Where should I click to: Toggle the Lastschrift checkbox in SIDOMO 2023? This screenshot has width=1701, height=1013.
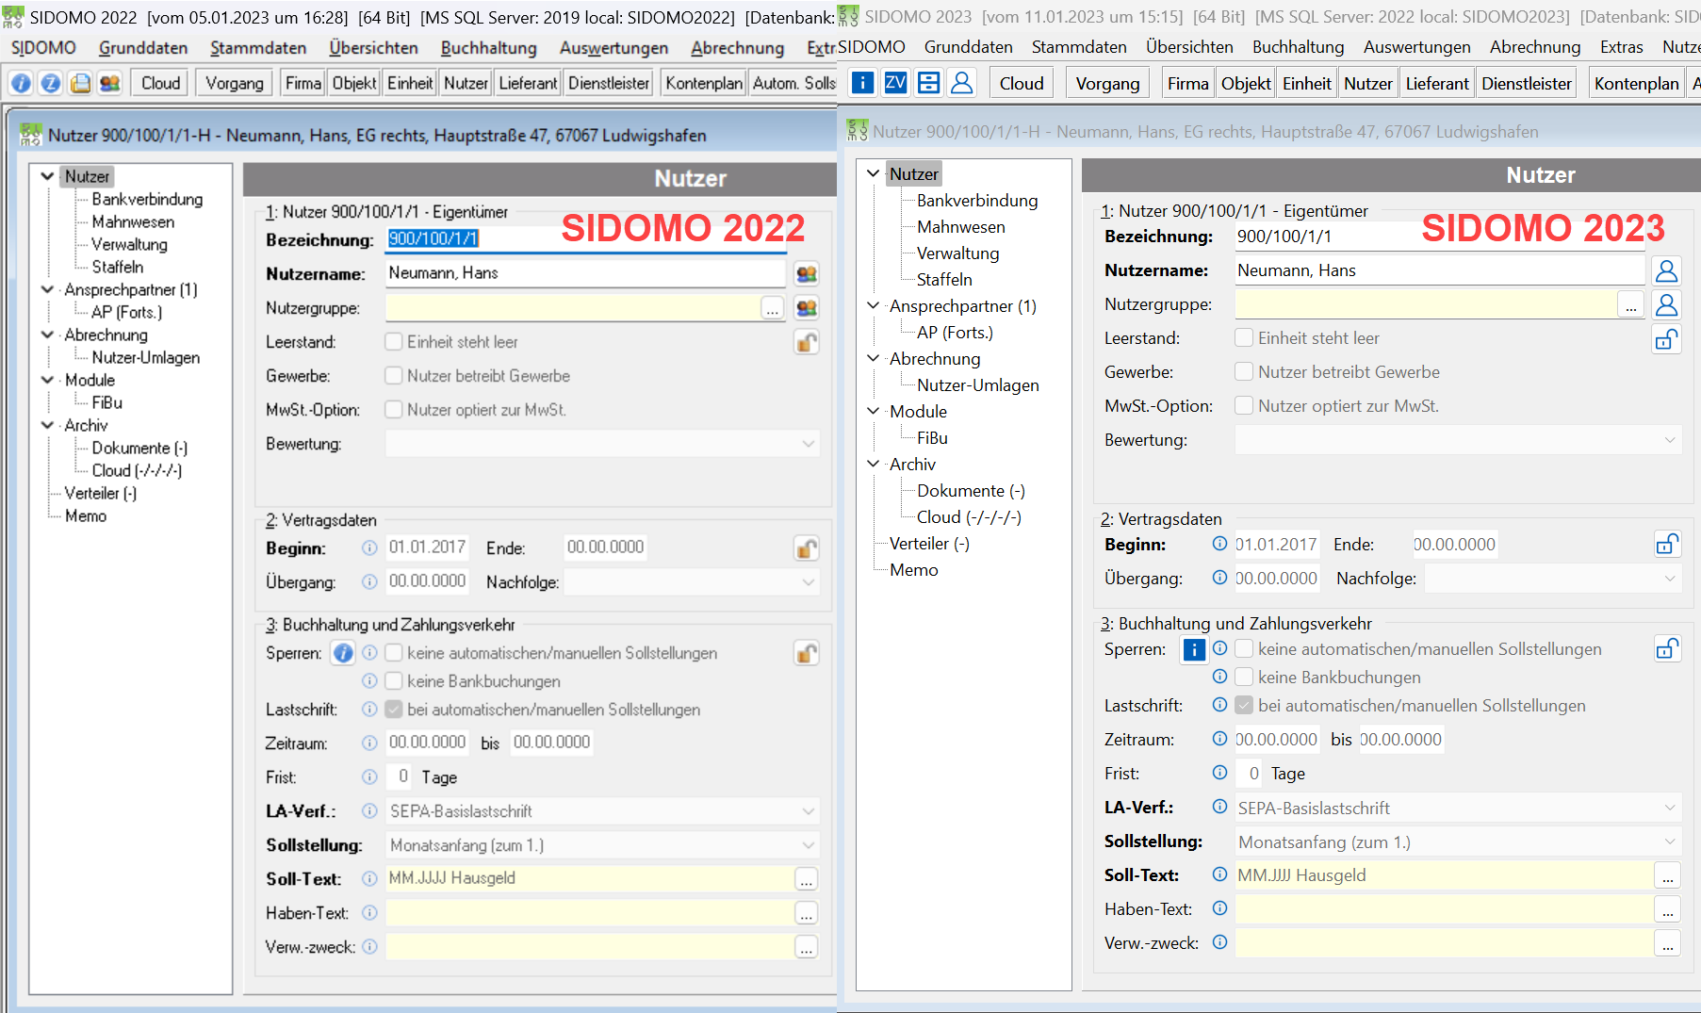point(1244,705)
